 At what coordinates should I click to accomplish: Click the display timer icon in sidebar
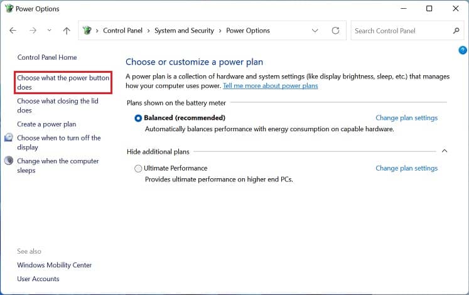9,137
